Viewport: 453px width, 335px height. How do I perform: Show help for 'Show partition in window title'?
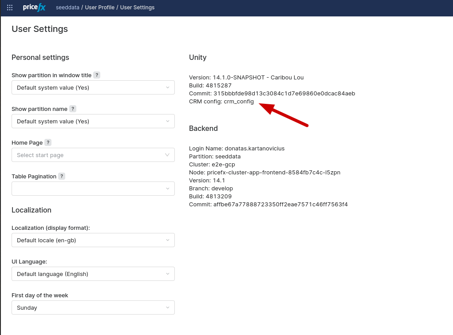[97, 75]
